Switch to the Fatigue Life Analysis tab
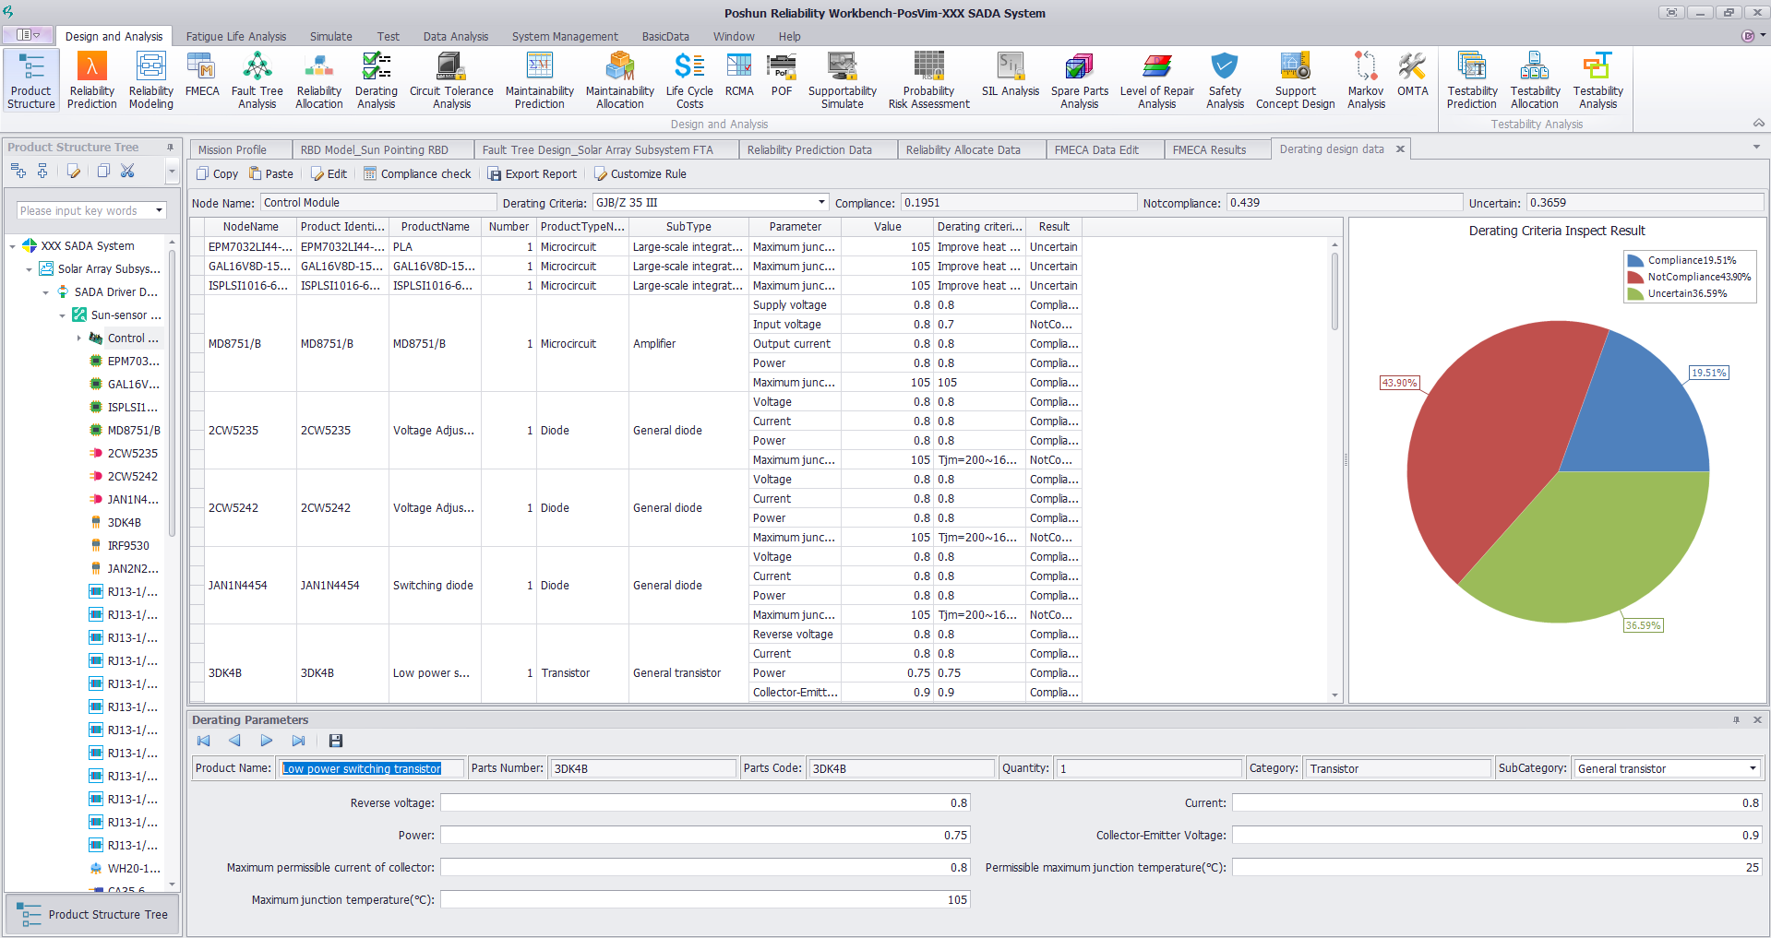Screen dimensions: 1771x938 click(x=236, y=37)
